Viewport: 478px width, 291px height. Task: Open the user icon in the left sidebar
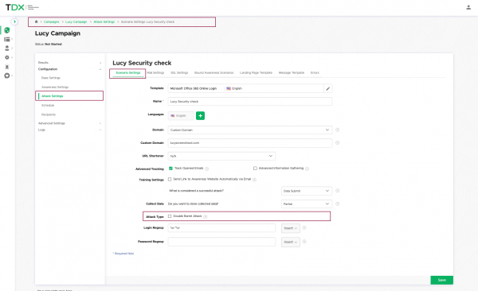pyautogui.click(x=7, y=48)
